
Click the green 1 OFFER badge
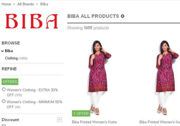81,113
